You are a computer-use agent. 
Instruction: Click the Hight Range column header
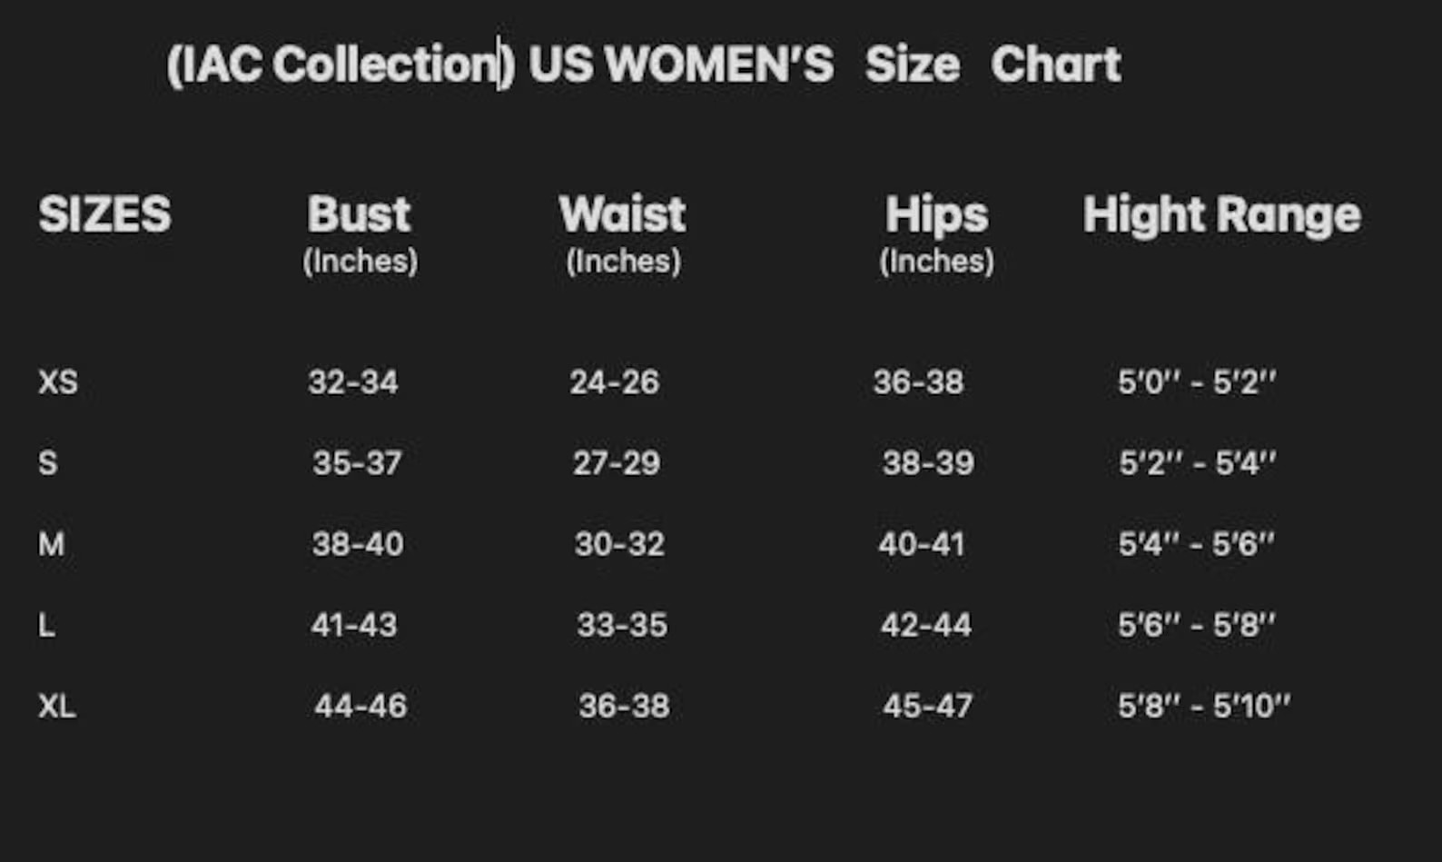point(1221,215)
